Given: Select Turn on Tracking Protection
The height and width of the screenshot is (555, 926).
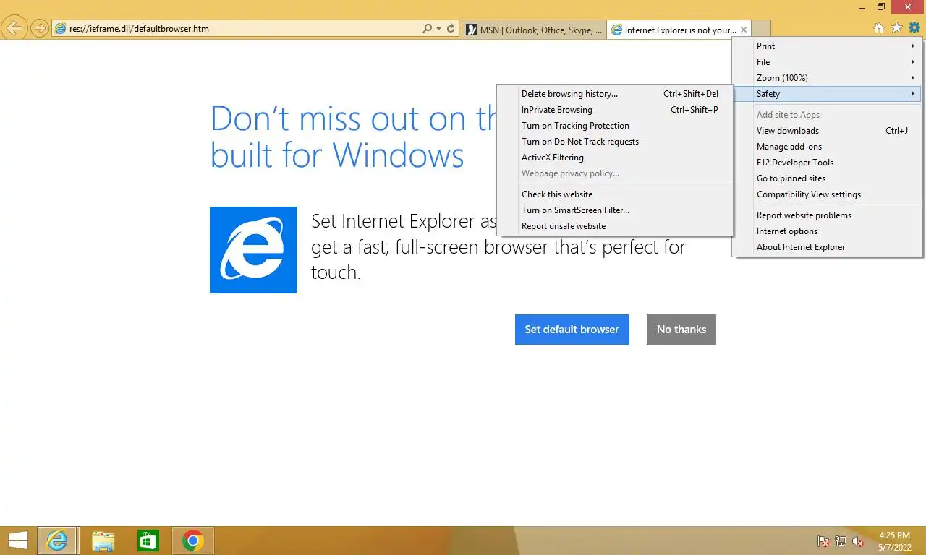Looking at the screenshot, I should coord(615,125).
